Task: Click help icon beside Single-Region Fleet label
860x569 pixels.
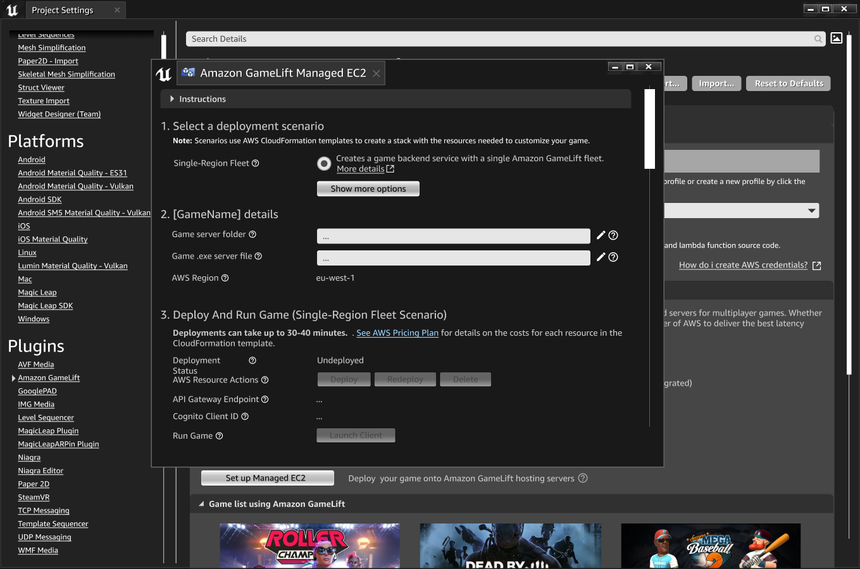Action: pyautogui.click(x=256, y=163)
